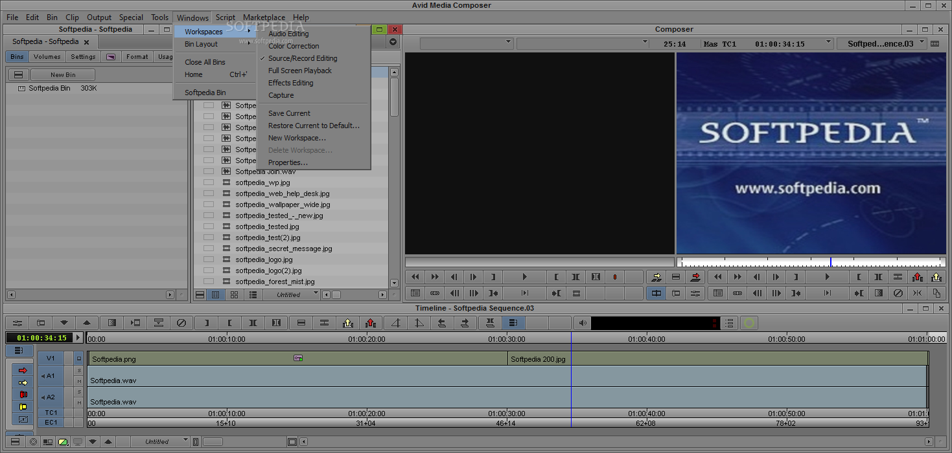Open the Untitled bin view dropdown

[x=291, y=294]
